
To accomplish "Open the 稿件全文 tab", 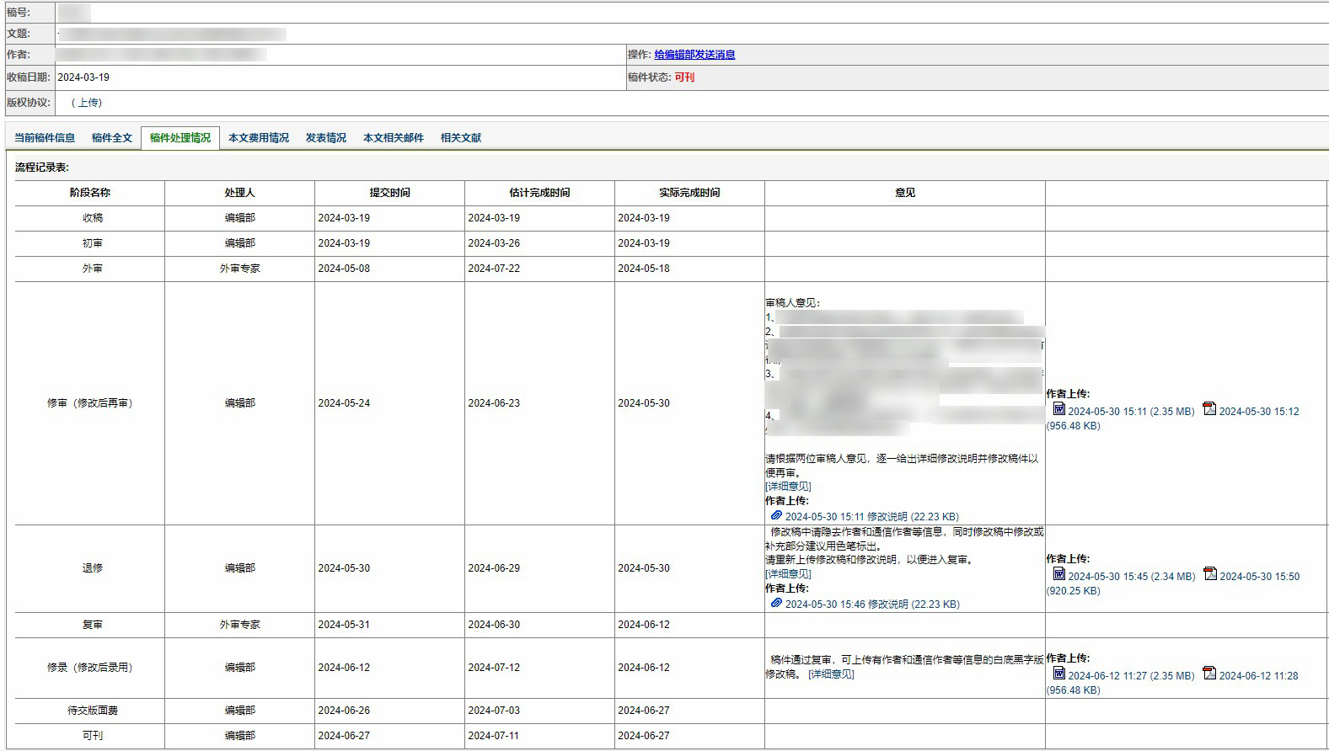I will pyautogui.click(x=112, y=138).
